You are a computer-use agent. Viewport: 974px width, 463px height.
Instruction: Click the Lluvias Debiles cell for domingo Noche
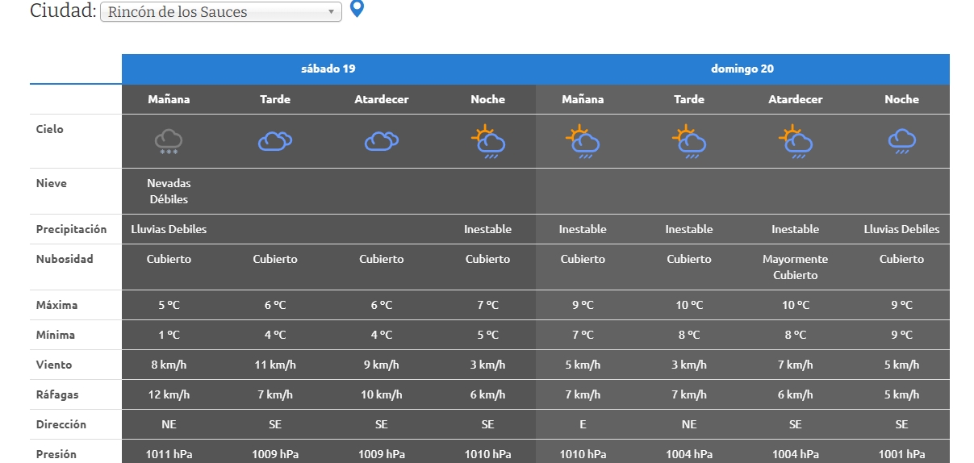901,229
